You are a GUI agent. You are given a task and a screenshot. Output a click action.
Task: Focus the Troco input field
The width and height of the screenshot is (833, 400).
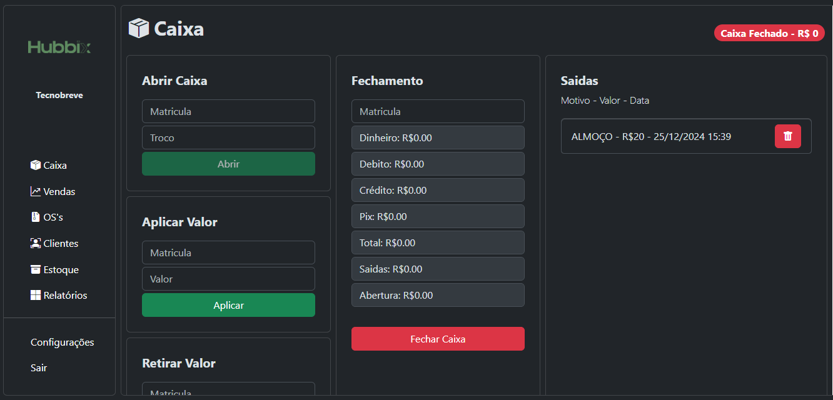tap(228, 137)
